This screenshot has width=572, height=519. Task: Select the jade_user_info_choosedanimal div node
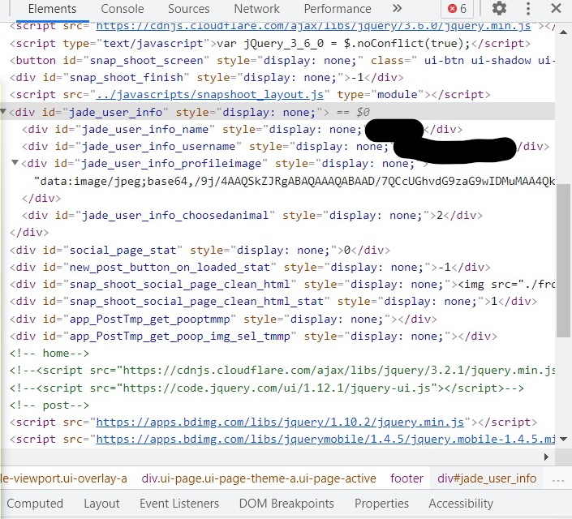point(252,215)
